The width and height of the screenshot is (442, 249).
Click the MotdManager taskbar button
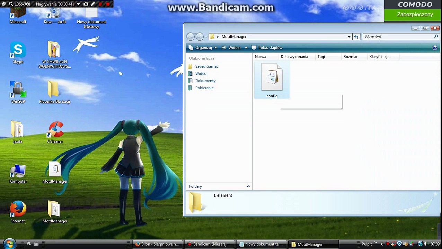(313, 244)
